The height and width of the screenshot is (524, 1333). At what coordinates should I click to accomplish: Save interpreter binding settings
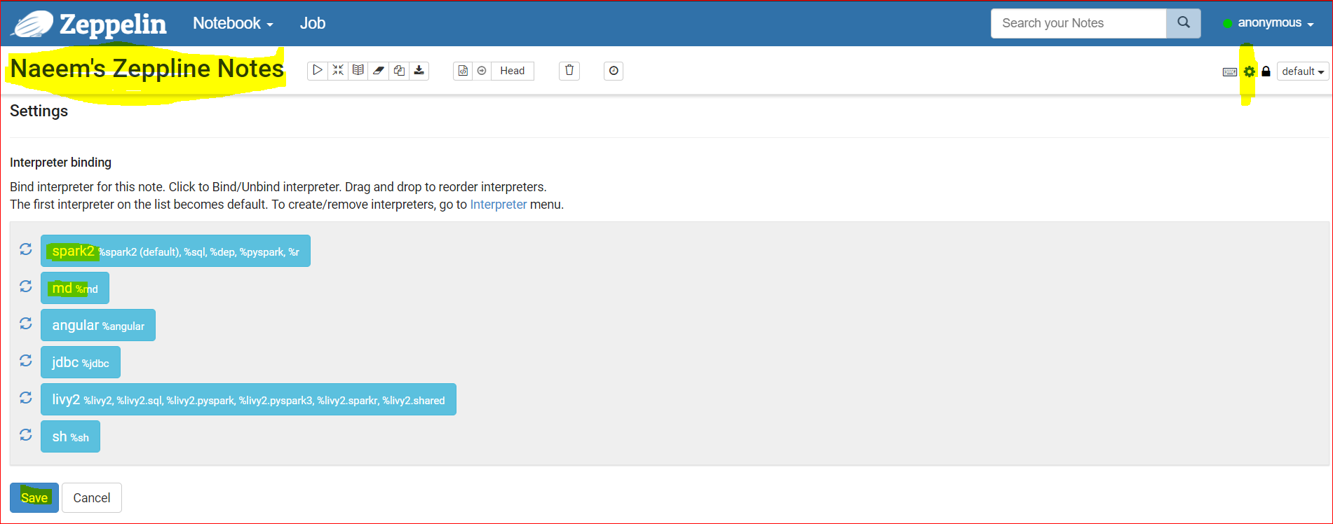[x=34, y=497]
